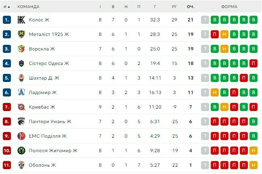Click the Ладомир Ж team crest
The image size is (262, 174).
pos(21,92)
